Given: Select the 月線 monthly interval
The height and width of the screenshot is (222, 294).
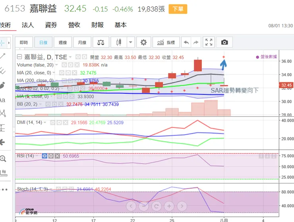Looking at the screenshot, I should (82, 42).
